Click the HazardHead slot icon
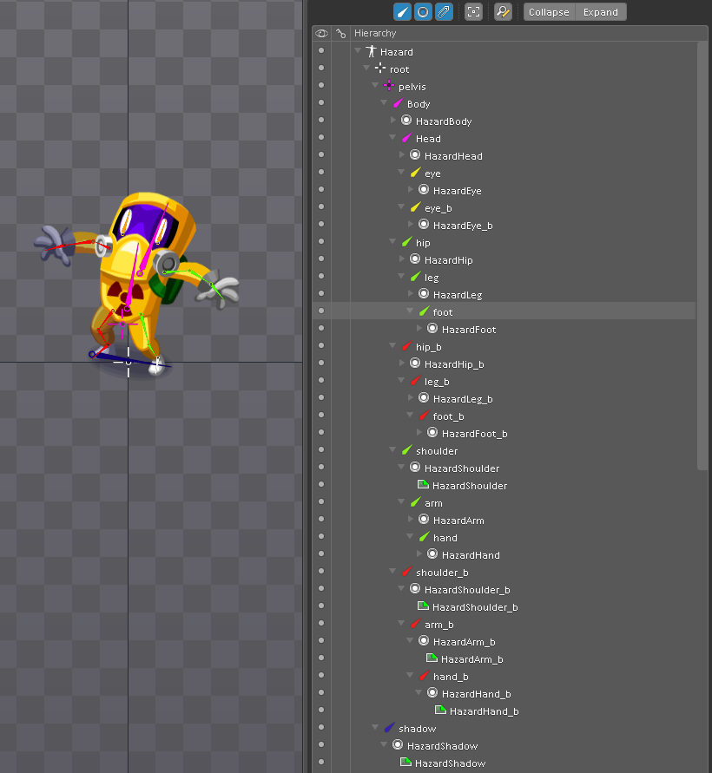 415,155
